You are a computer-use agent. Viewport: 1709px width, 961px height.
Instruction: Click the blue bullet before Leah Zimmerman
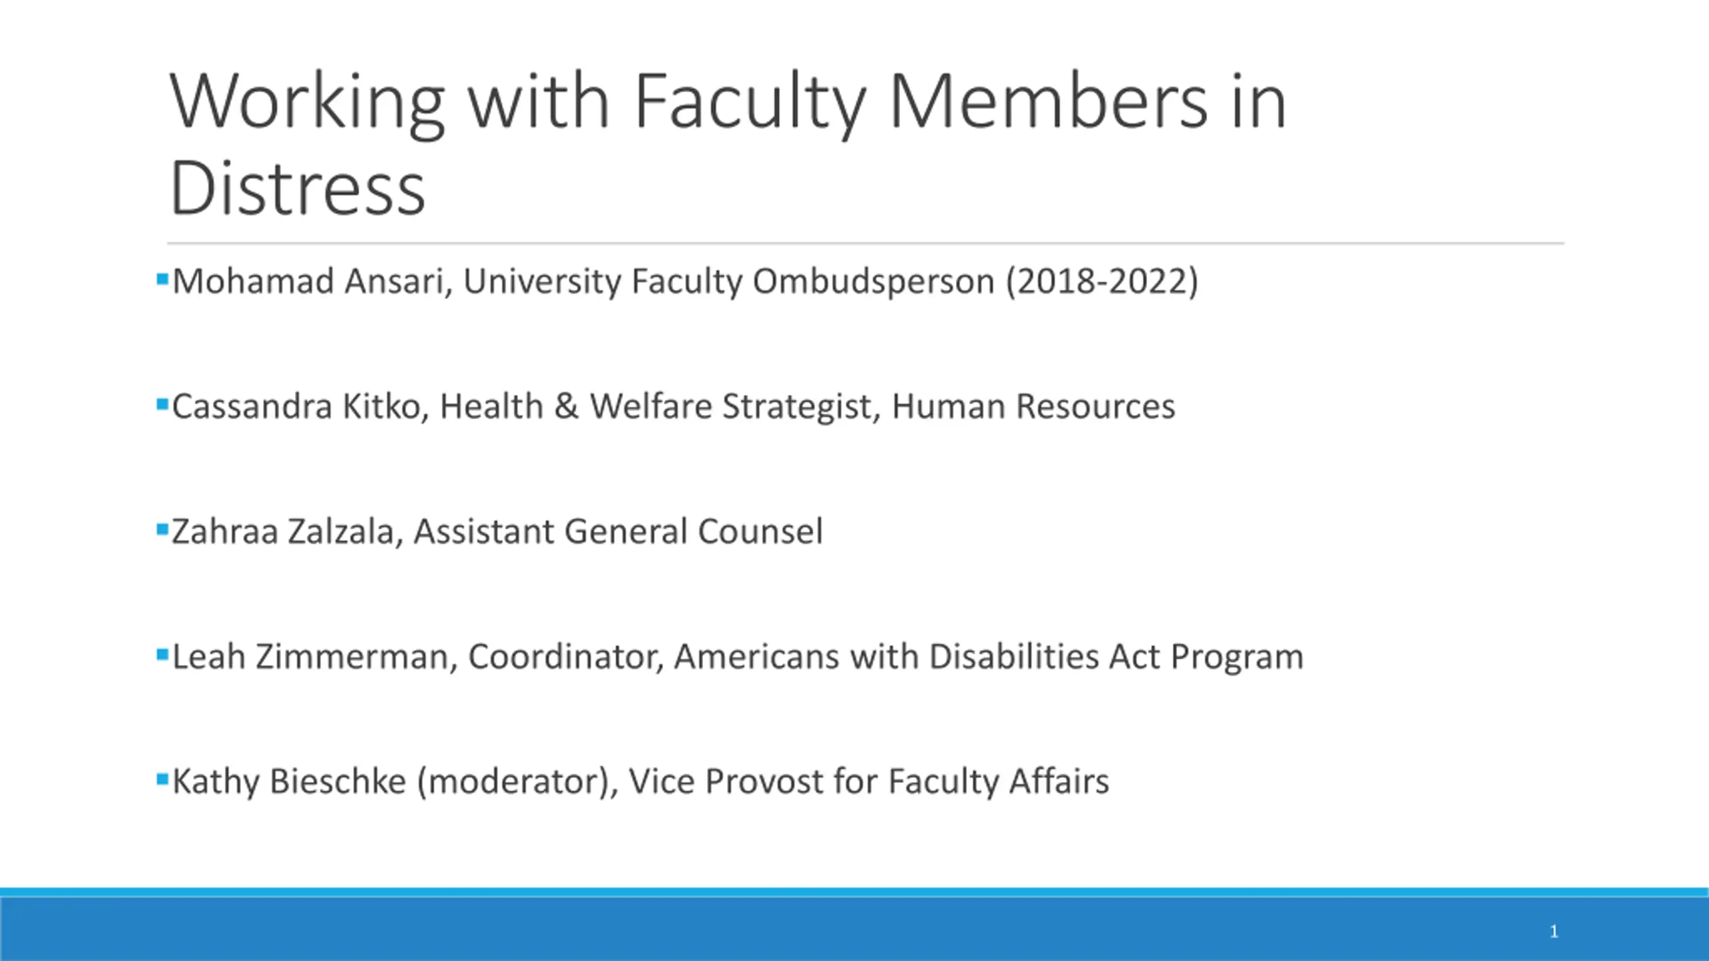tap(162, 654)
